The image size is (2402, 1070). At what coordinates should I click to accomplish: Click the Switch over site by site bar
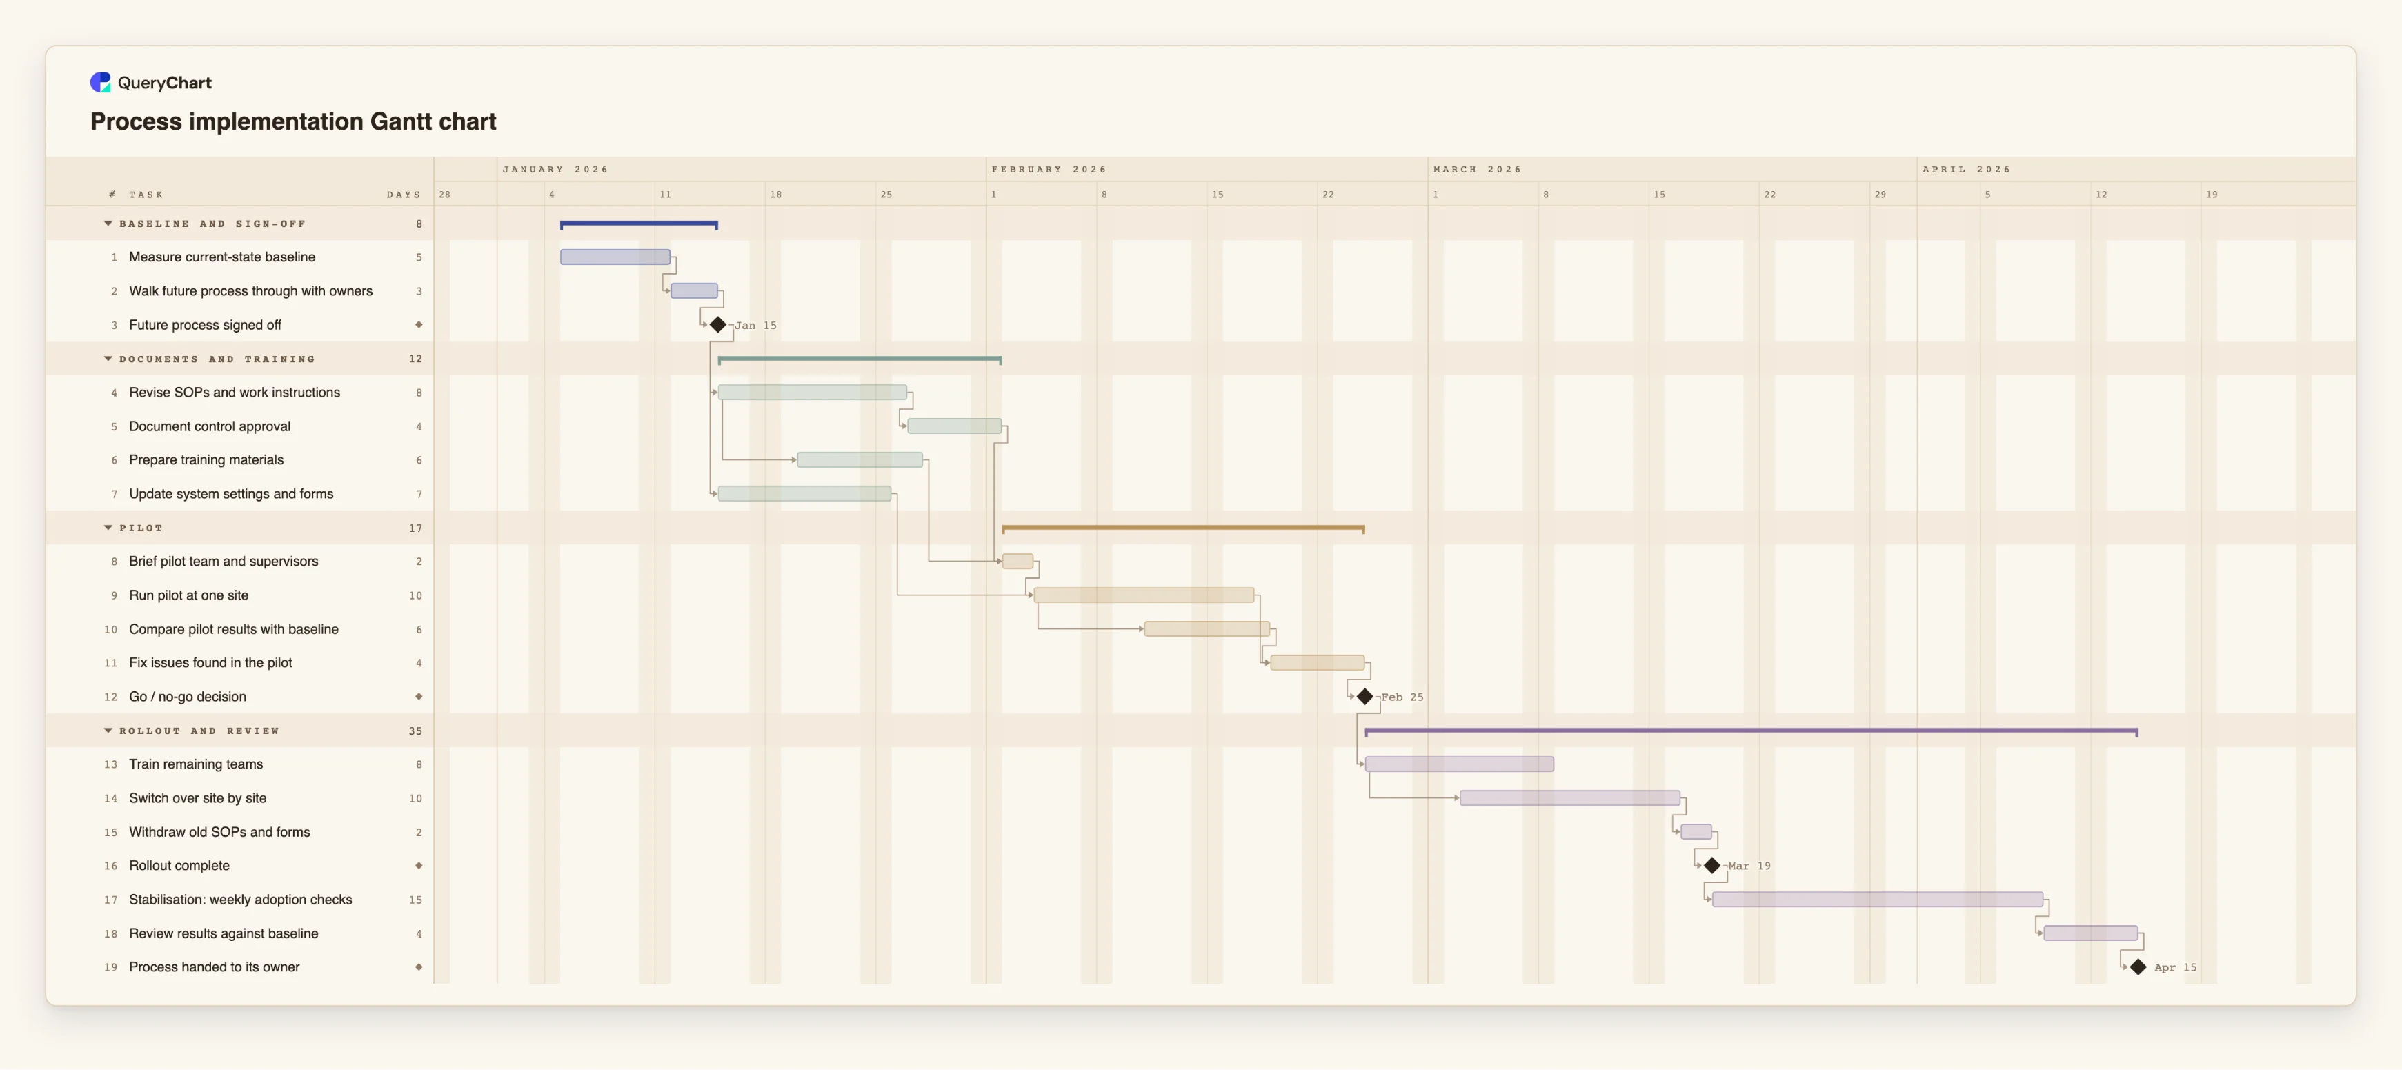pos(1570,797)
